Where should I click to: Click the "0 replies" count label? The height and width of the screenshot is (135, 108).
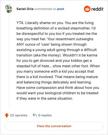click(x=45, y=115)
